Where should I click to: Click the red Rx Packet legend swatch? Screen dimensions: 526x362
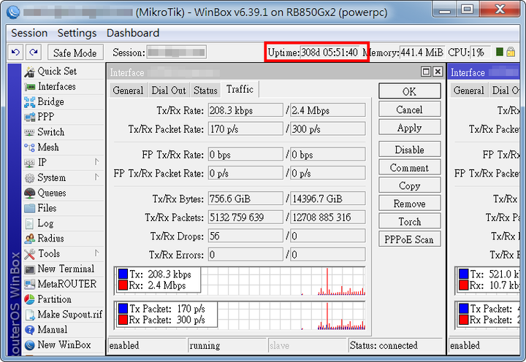123,320
